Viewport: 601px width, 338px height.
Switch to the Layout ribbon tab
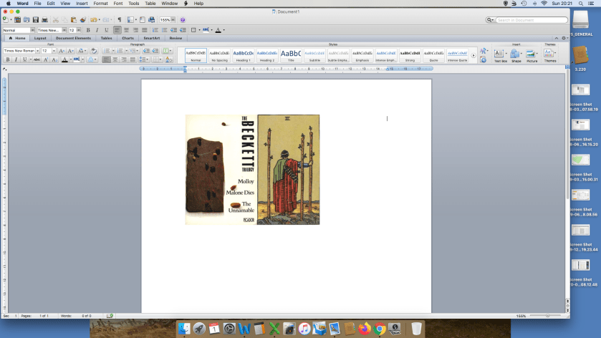(x=40, y=38)
